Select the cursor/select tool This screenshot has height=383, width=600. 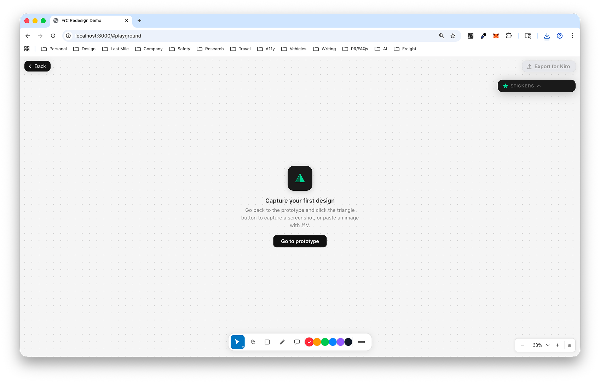237,342
